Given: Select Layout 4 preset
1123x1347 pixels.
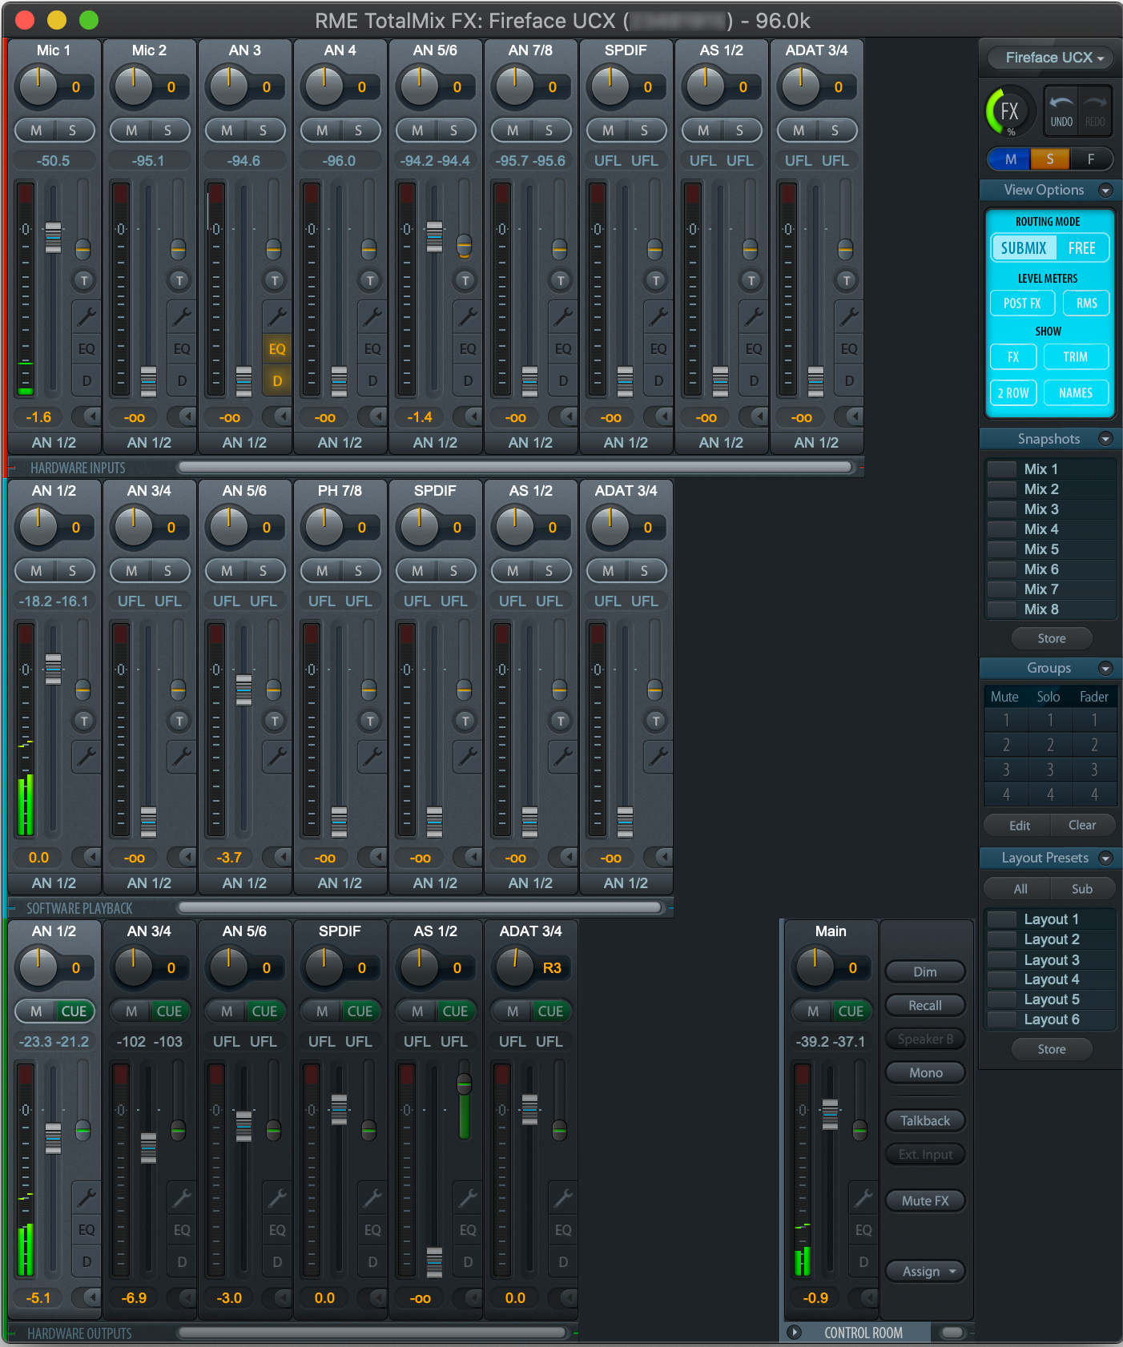Looking at the screenshot, I should click(x=1050, y=979).
